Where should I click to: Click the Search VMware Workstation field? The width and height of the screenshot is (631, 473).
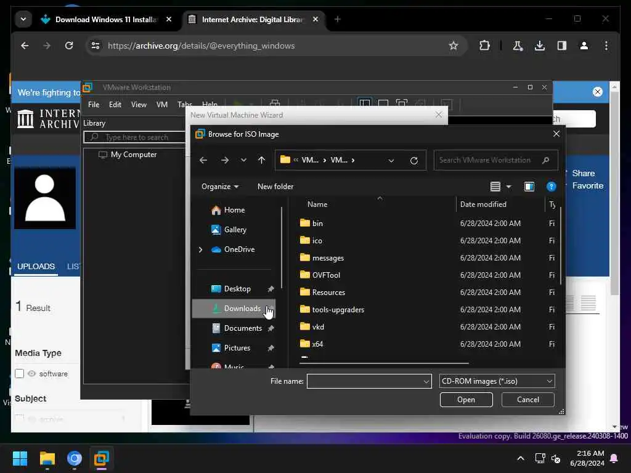tap(495, 160)
